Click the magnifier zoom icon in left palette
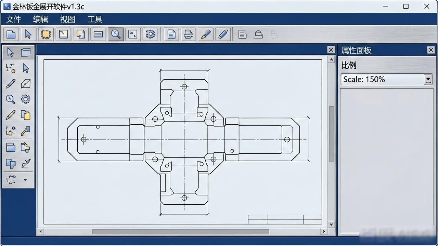This screenshot has width=438, height=246. (x=11, y=99)
